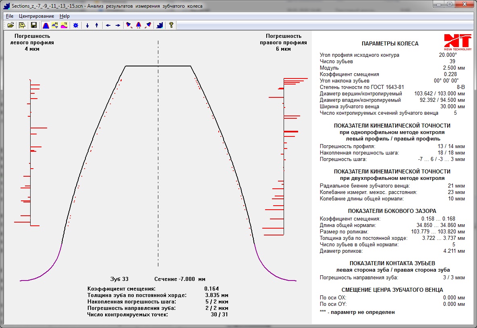This screenshot has width=477, height=328.
Task: Click 'По оси OX' offset value
Action: pos(454,297)
